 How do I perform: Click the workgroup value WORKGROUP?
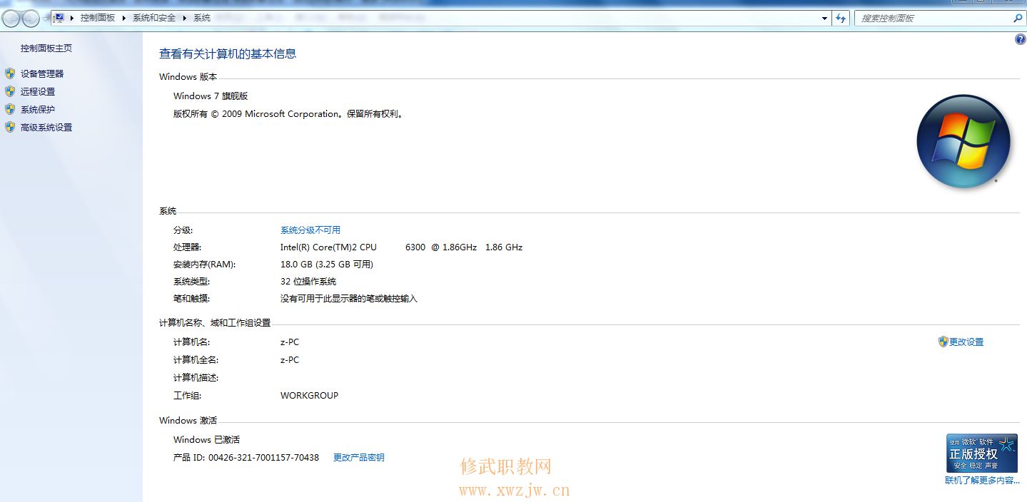click(x=309, y=396)
